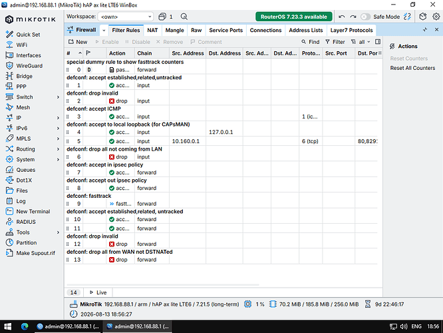Open Queues section

click(25, 170)
